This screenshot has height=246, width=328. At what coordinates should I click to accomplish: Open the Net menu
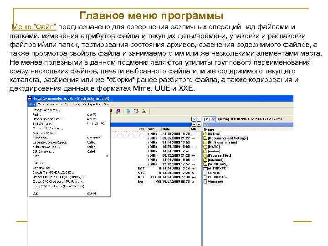[x=67, y=104]
